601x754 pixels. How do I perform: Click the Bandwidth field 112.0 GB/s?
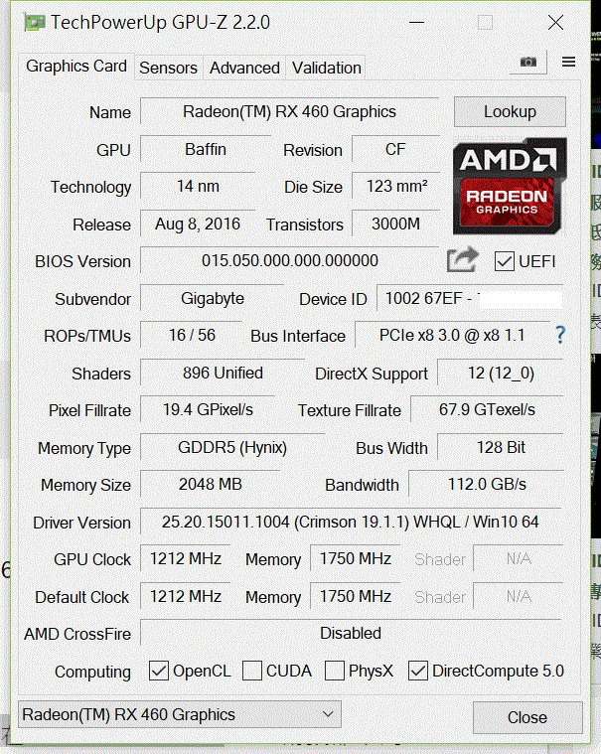486,484
